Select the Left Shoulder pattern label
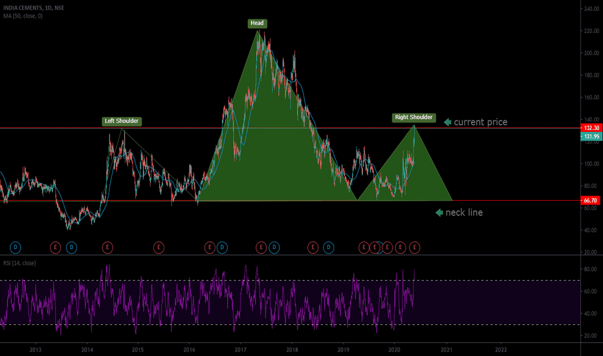 click(x=122, y=121)
